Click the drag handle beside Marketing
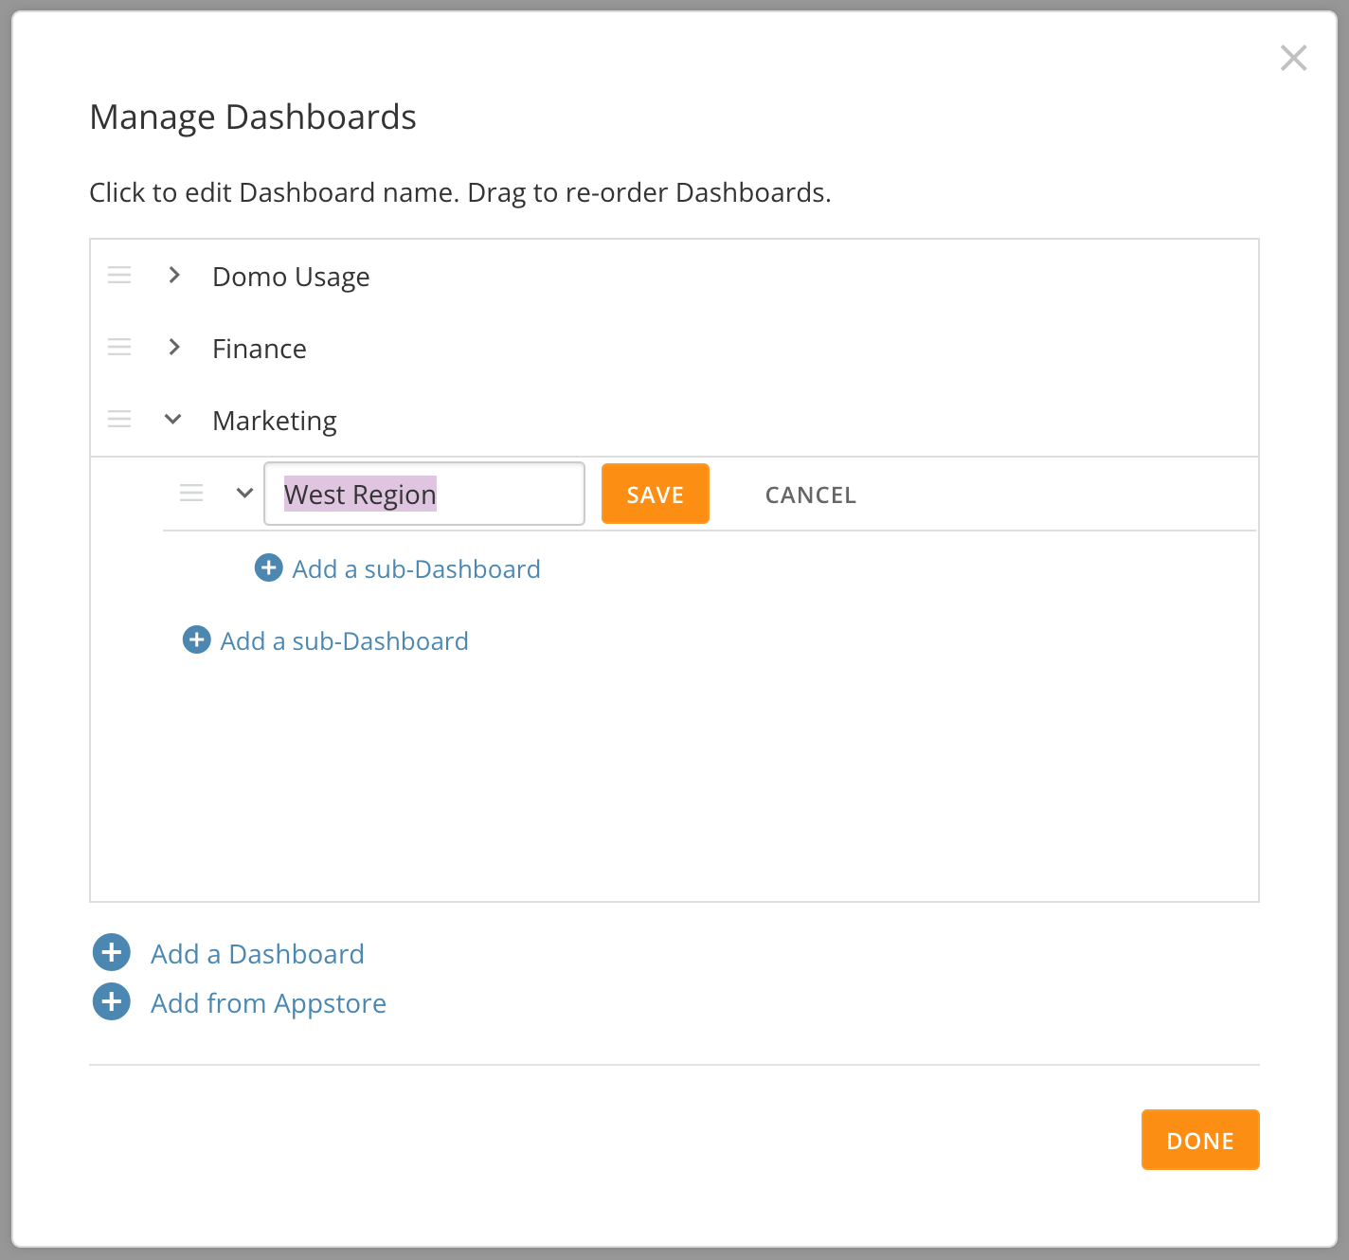The image size is (1349, 1260). 119,420
